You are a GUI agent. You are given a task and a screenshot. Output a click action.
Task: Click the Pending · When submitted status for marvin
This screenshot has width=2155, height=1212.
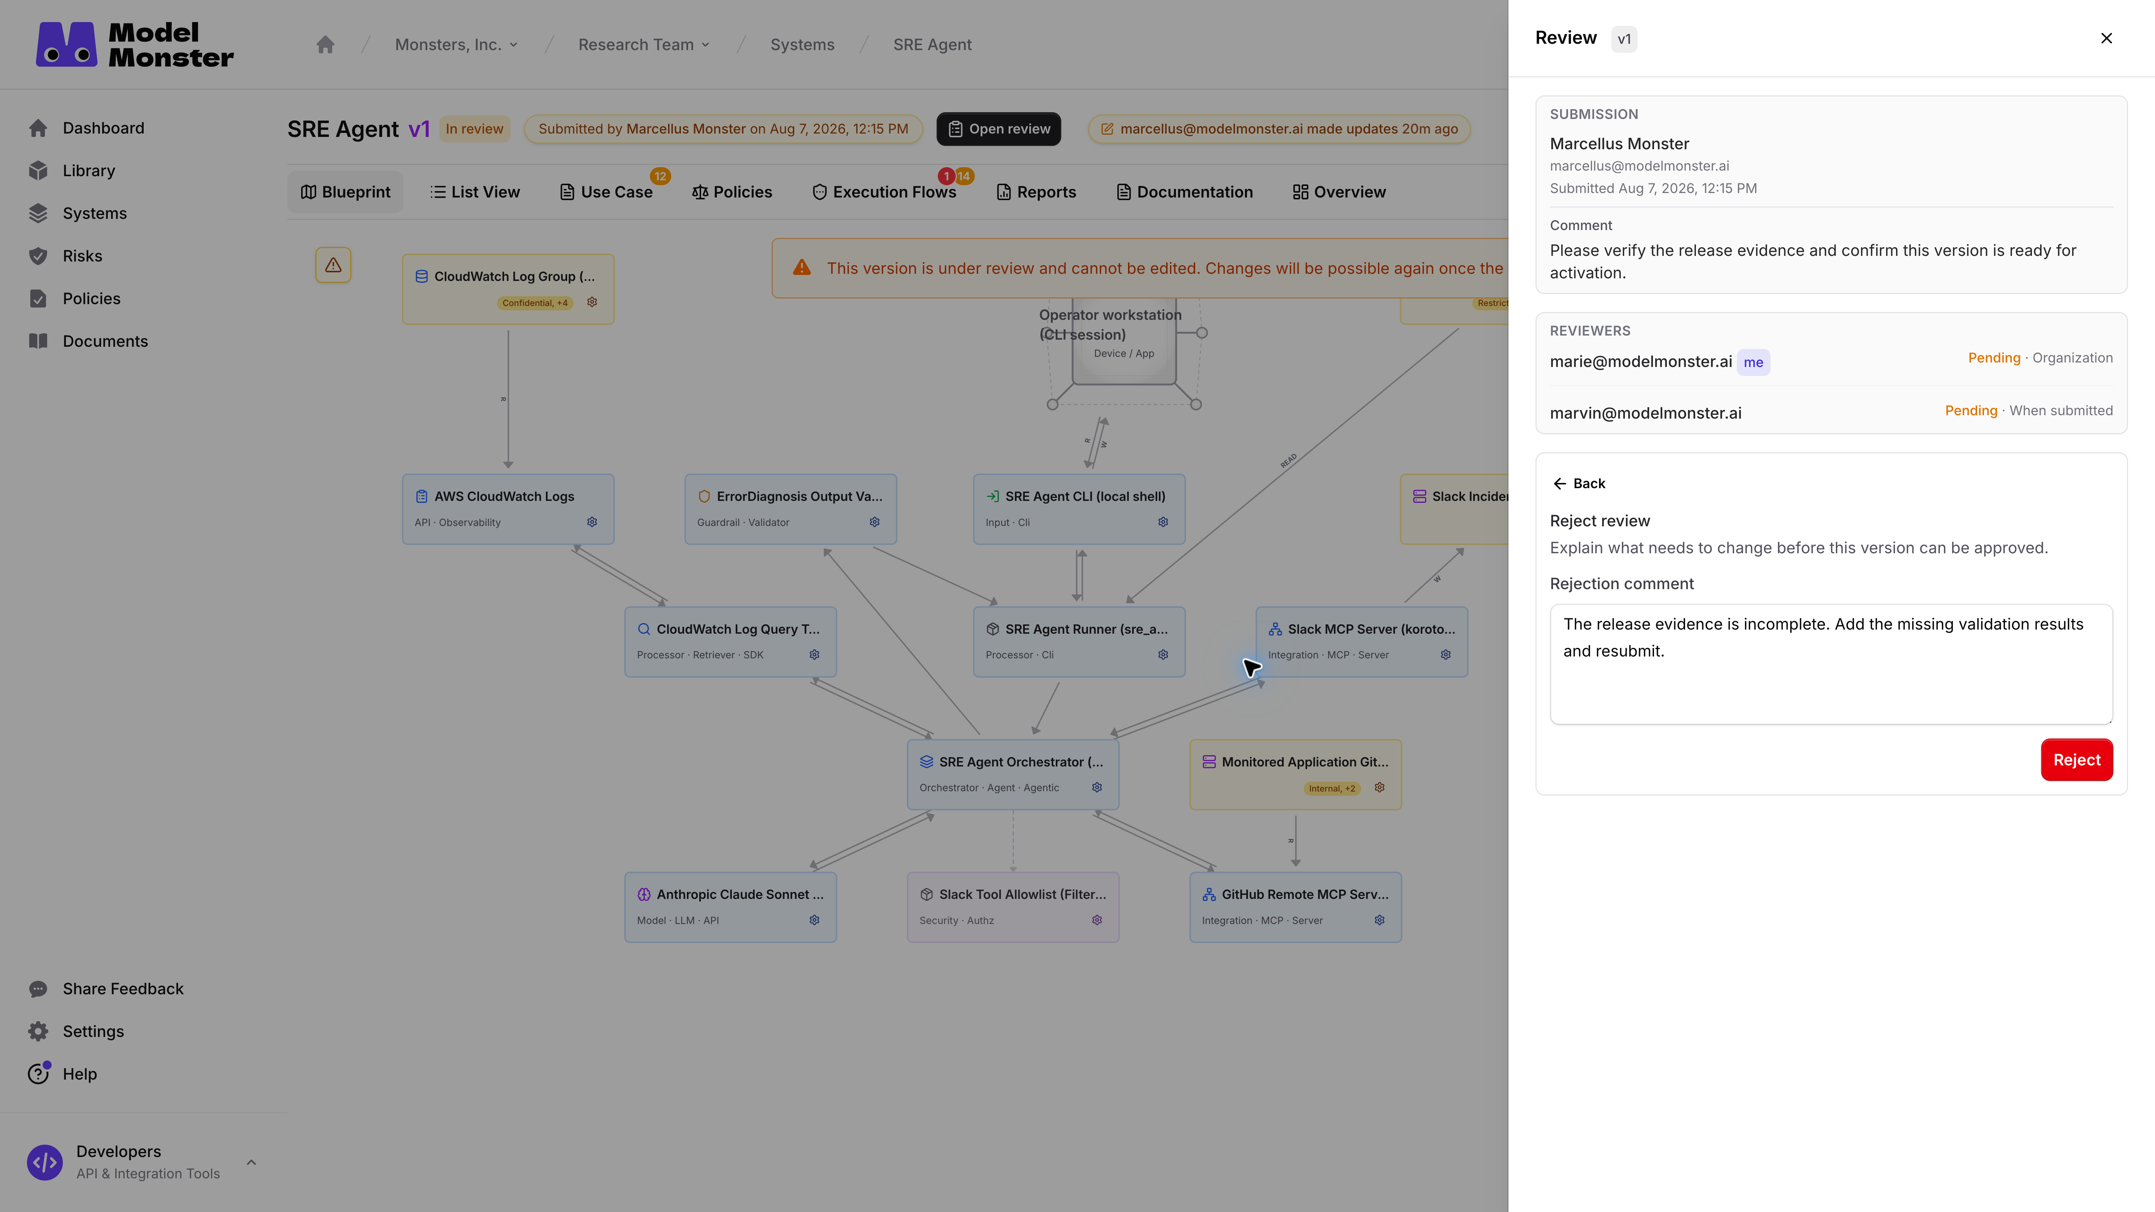(x=2028, y=411)
